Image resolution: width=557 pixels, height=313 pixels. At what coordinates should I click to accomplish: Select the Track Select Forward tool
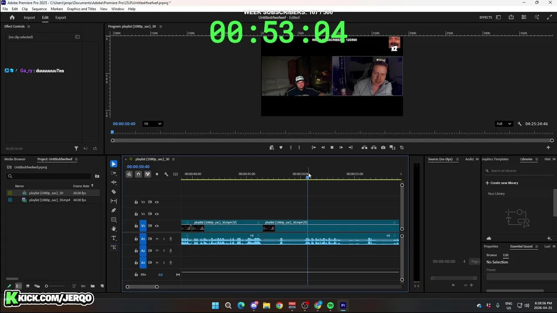click(114, 173)
